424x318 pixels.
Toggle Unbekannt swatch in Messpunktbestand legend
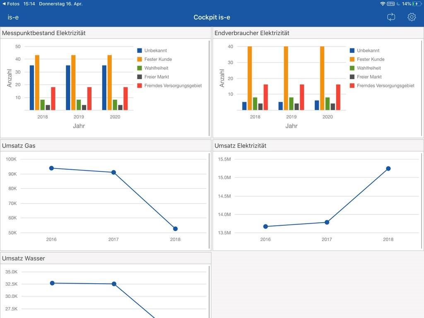pos(140,50)
